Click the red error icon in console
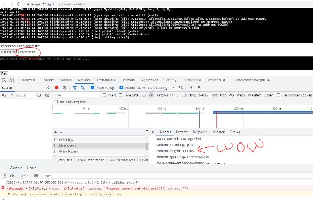Image resolution: width=313 pixels, height=204 pixels. pyautogui.click(x=3, y=188)
